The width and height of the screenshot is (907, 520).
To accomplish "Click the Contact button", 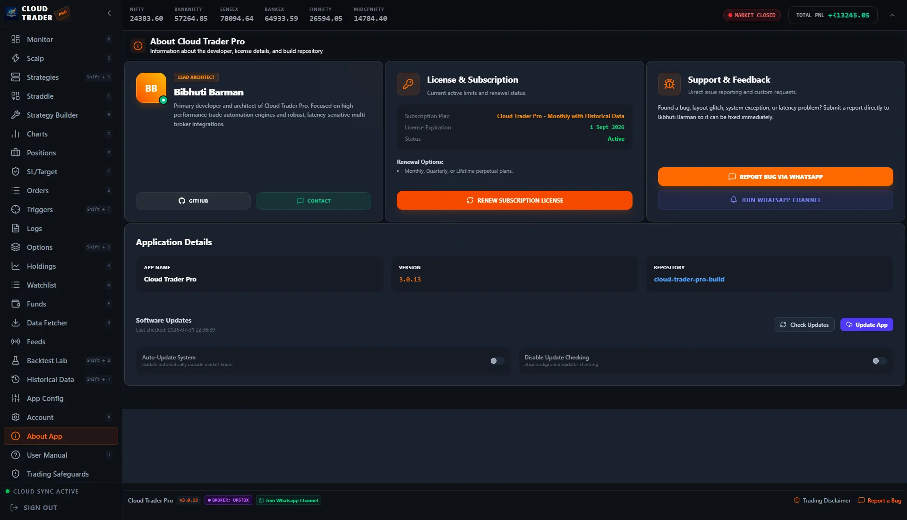I will (x=314, y=201).
